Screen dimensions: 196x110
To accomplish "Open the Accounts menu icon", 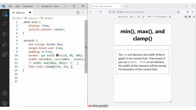I will (5, 93).
